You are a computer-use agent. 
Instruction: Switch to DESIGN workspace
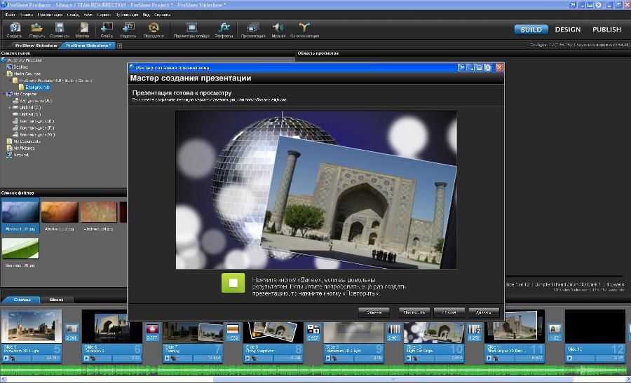567,29
